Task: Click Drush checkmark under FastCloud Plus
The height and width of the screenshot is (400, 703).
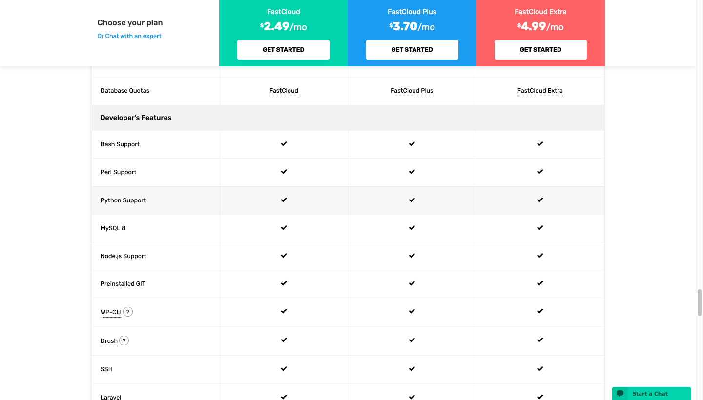Action: point(412,340)
